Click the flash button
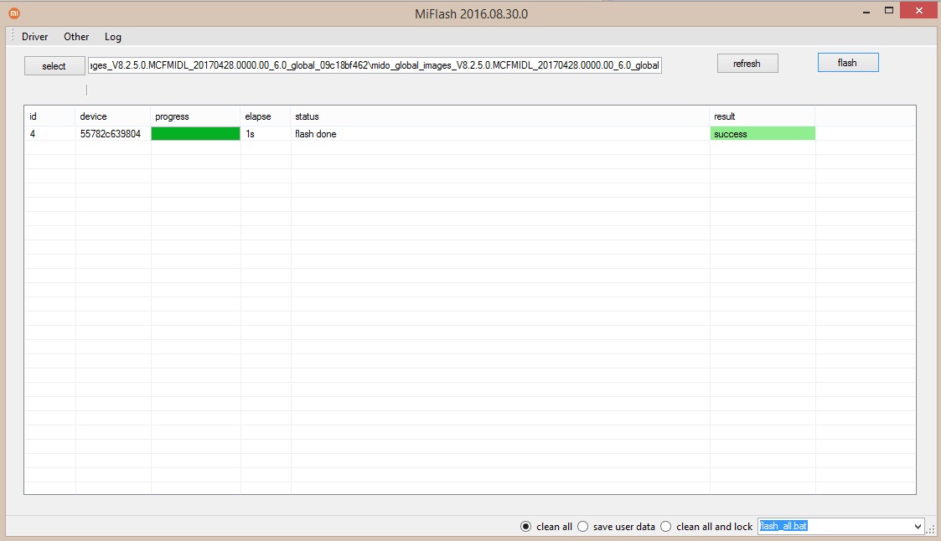The image size is (941, 541). coord(847,63)
